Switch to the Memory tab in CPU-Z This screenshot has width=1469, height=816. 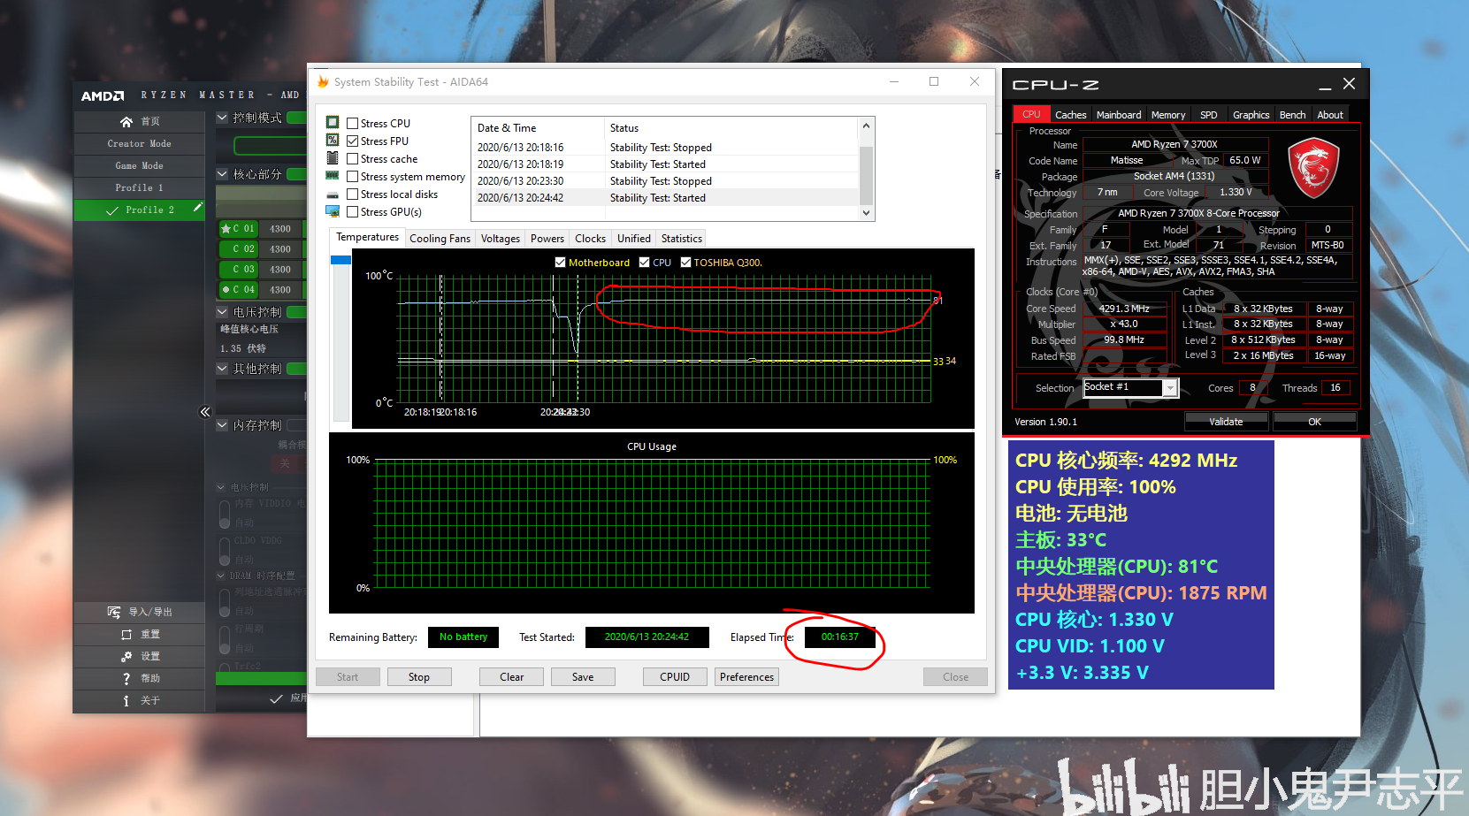(1167, 114)
